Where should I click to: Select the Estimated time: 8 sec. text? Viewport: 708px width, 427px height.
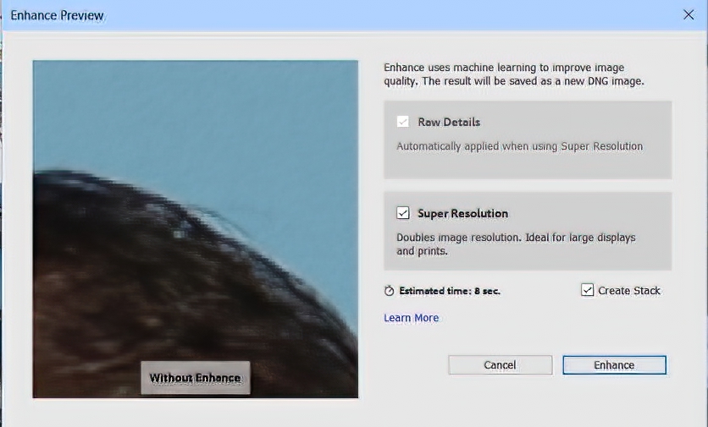coord(450,291)
